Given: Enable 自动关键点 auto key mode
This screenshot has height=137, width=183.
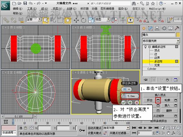Looking at the screenshot, I should pos(95,128).
